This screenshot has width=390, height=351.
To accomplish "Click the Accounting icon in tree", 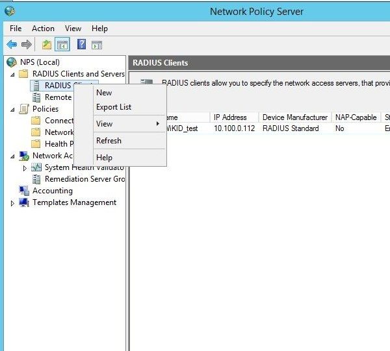I will pos(24,191).
